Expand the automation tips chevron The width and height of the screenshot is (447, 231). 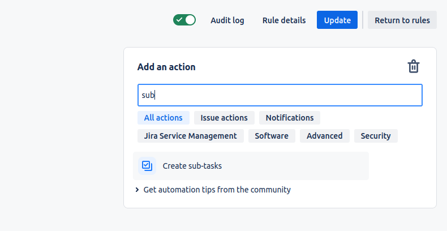pos(137,190)
